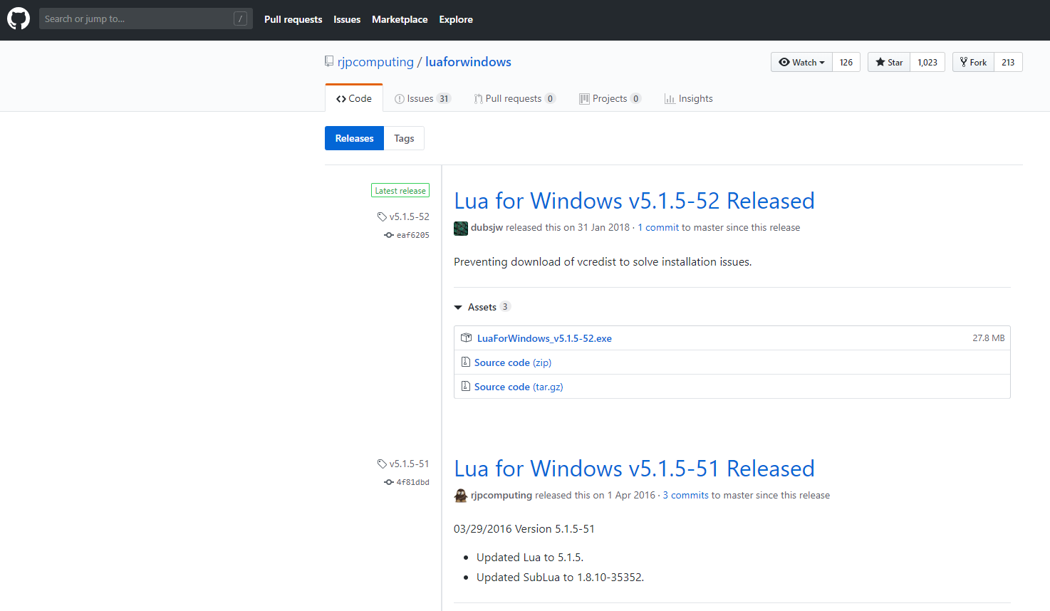View the 213 forks count
1050x611 pixels.
pyautogui.click(x=1008, y=62)
